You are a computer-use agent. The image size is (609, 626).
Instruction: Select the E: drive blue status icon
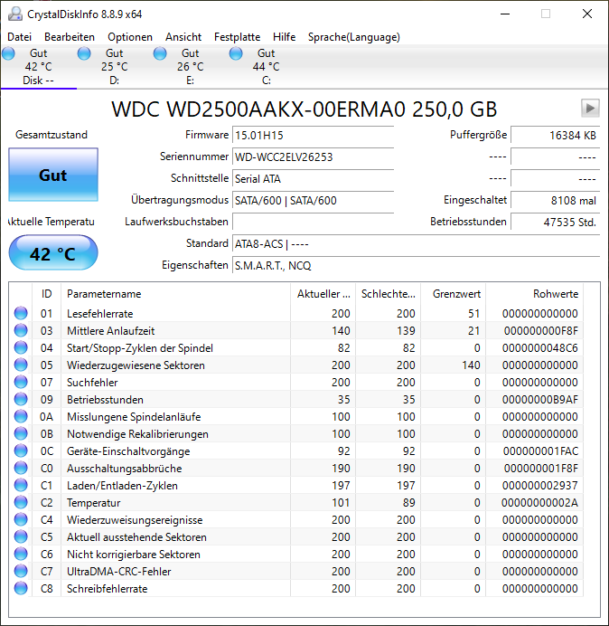[160, 53]
